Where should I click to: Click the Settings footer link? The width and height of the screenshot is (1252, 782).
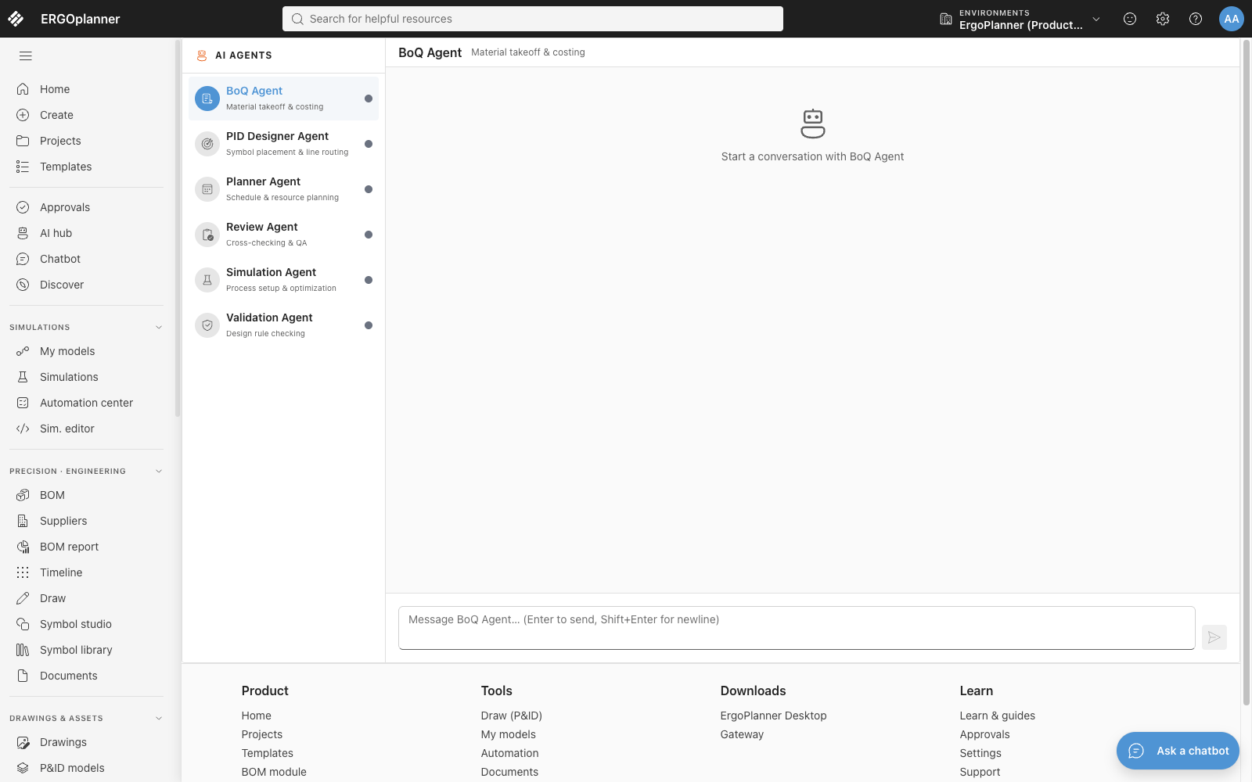(980, 753)
